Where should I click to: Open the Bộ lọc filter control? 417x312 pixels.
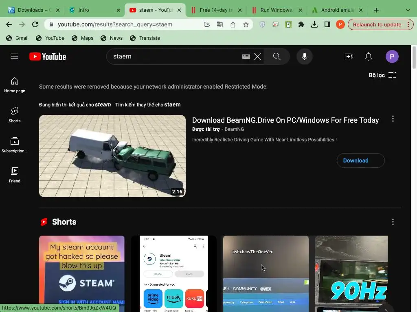click(x=382, y=75)
